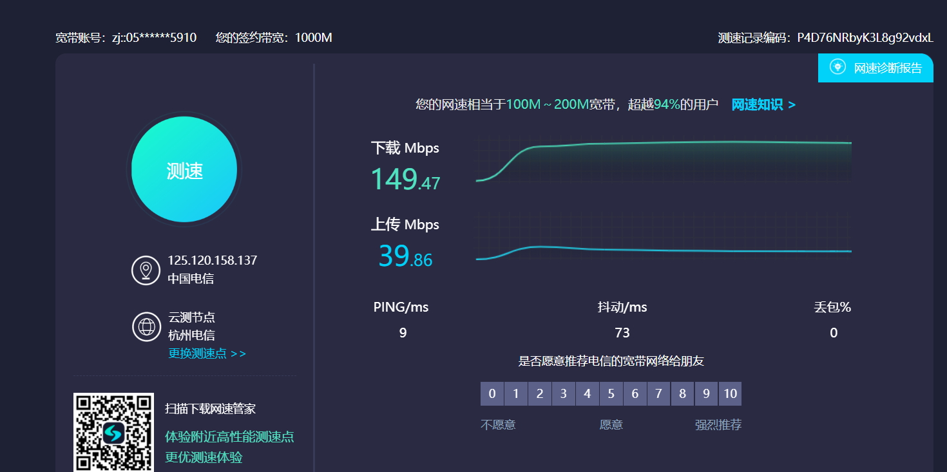The width and height of the screenshot is (947, 472).
Task: Click the 体验附近高性能测速点 link
Action: click(229, 437)
